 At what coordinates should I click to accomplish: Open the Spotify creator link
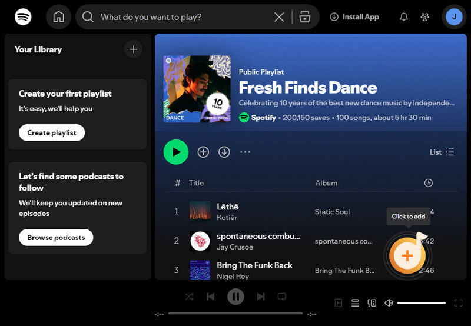[263, 117]
